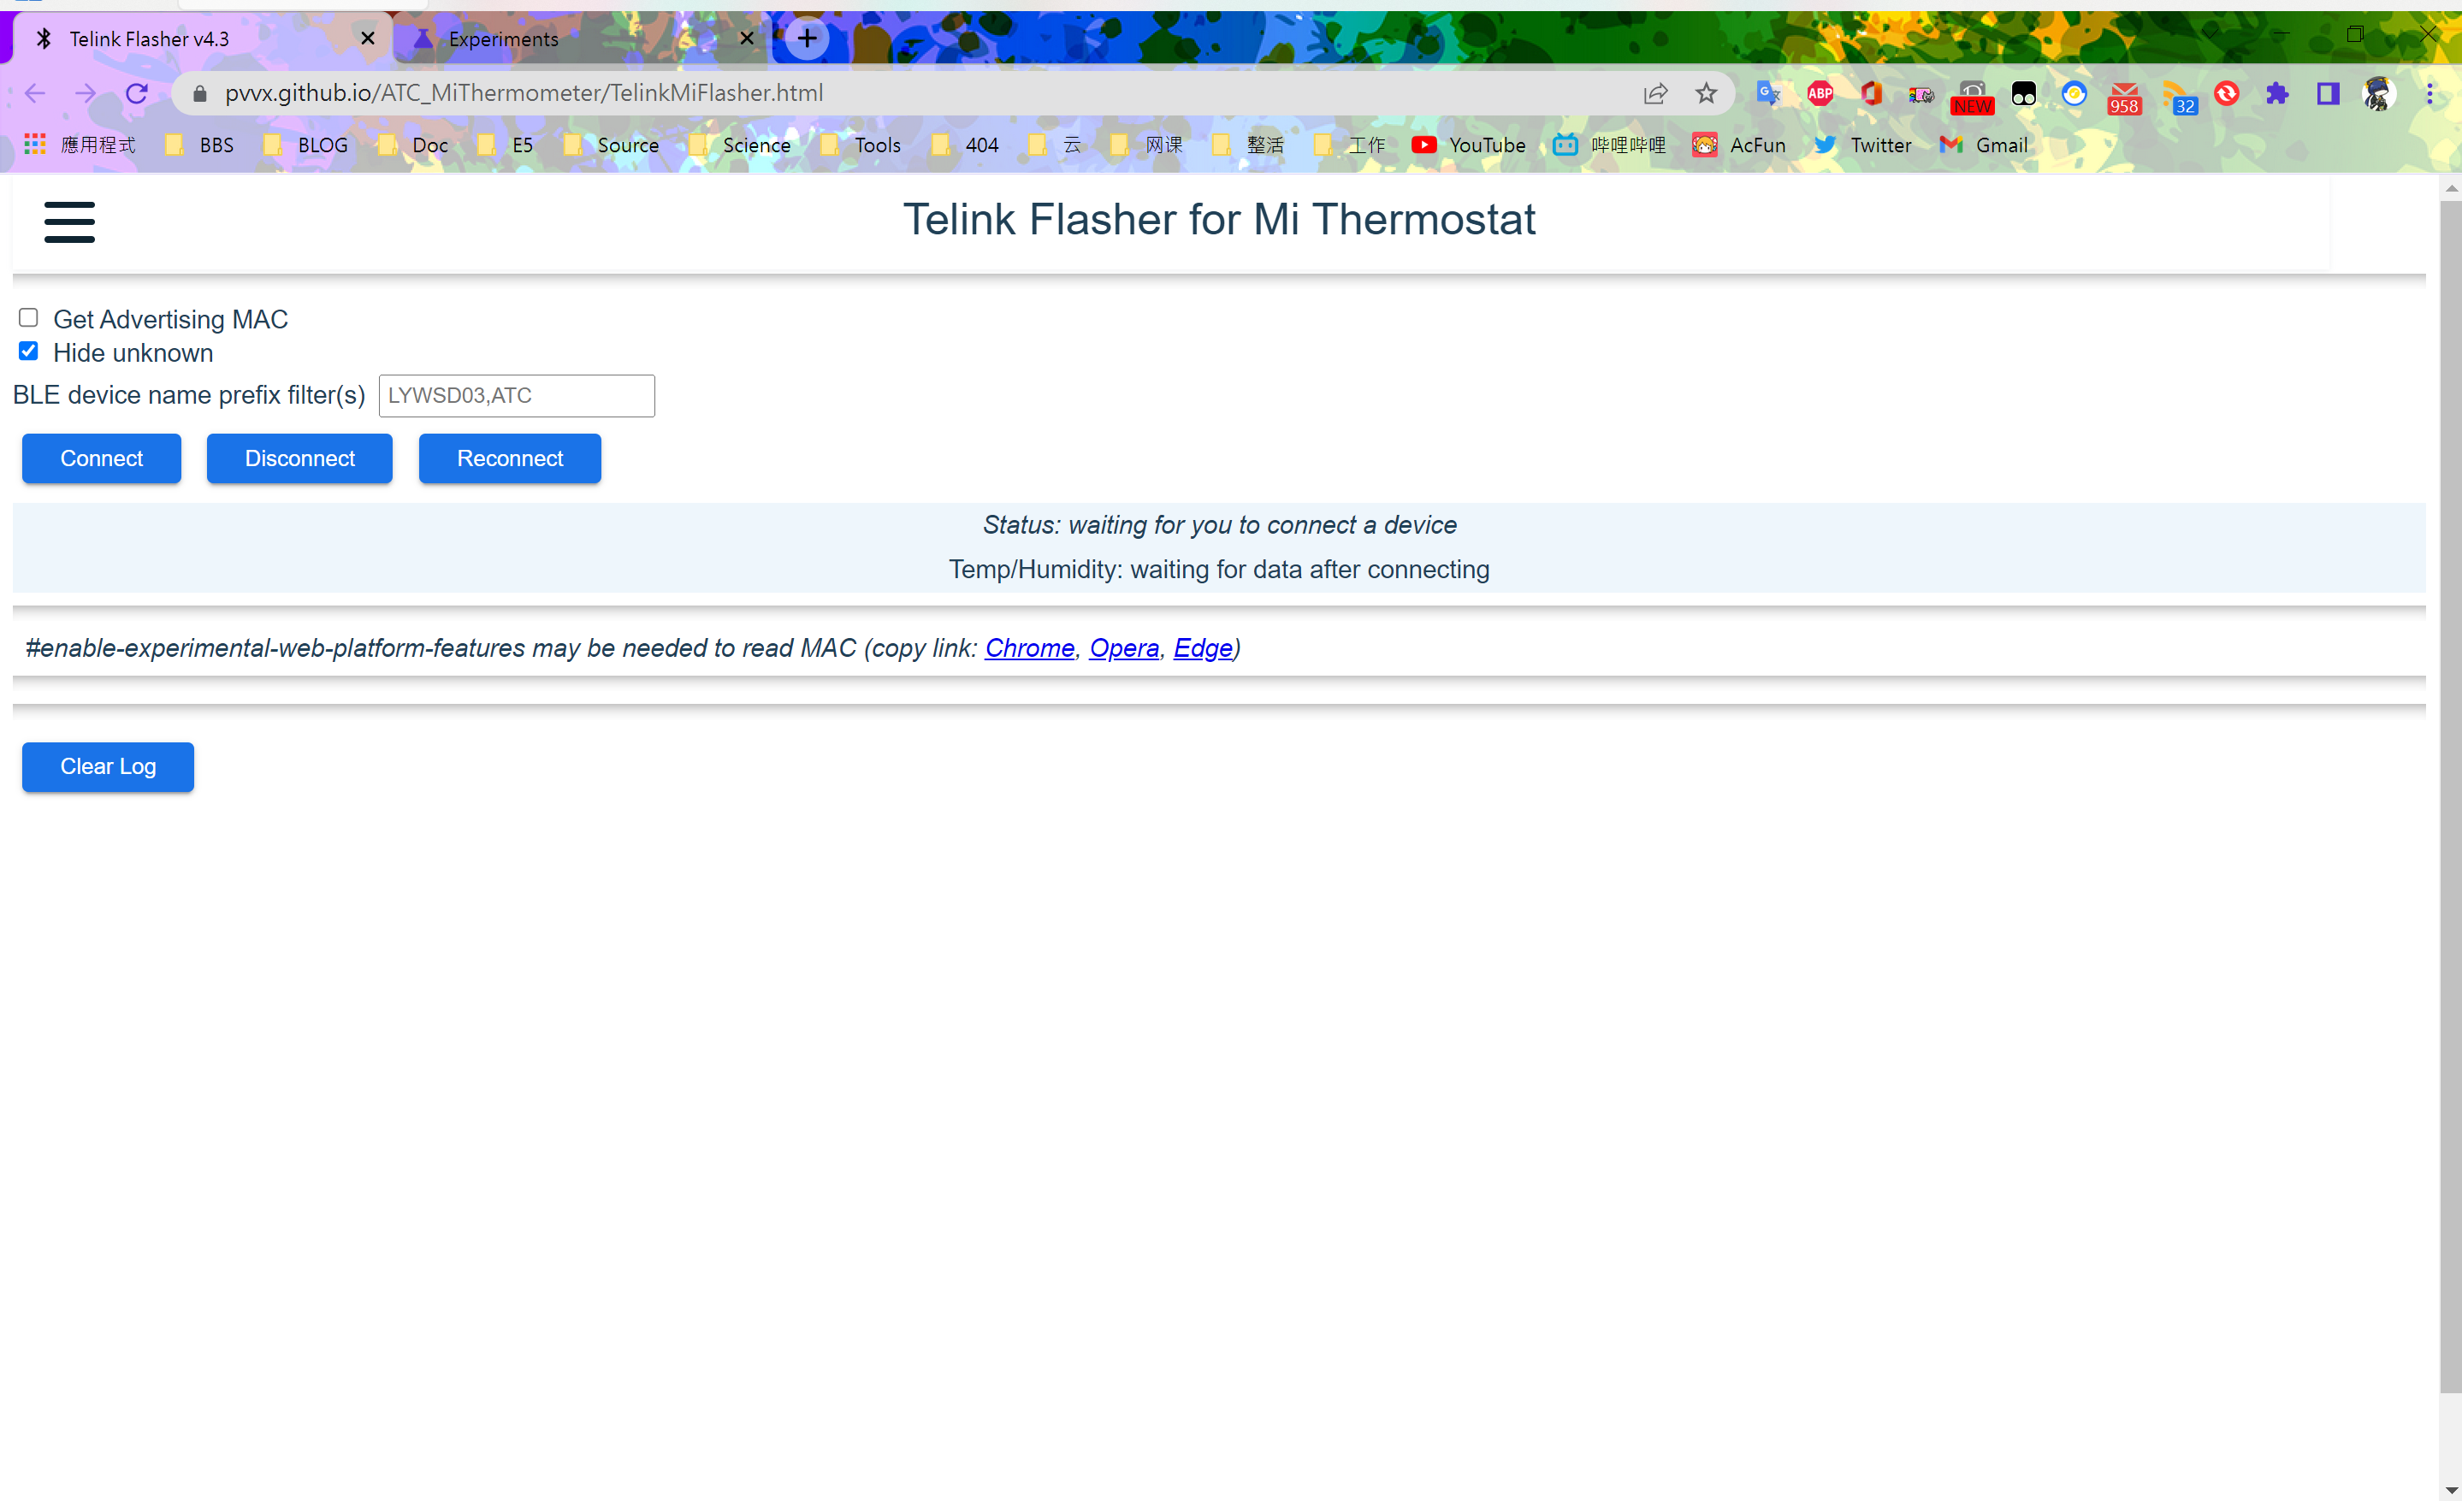Open the YouTube bookmark

[1468, 145]
